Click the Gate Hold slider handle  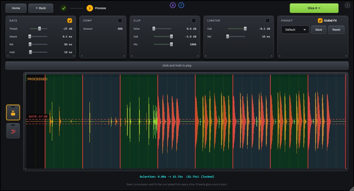coord(30,52)
